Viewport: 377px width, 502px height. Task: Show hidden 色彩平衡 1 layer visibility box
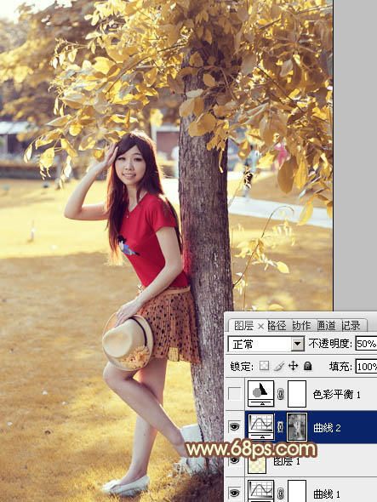pos(235,394)
